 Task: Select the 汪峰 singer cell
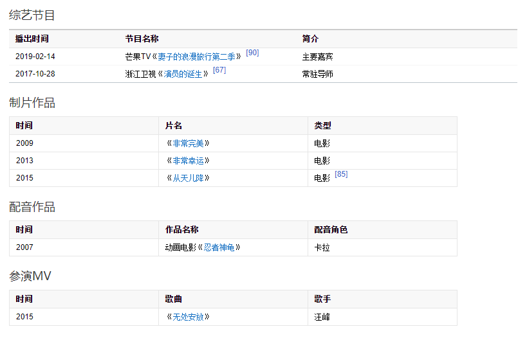(322, 317)
